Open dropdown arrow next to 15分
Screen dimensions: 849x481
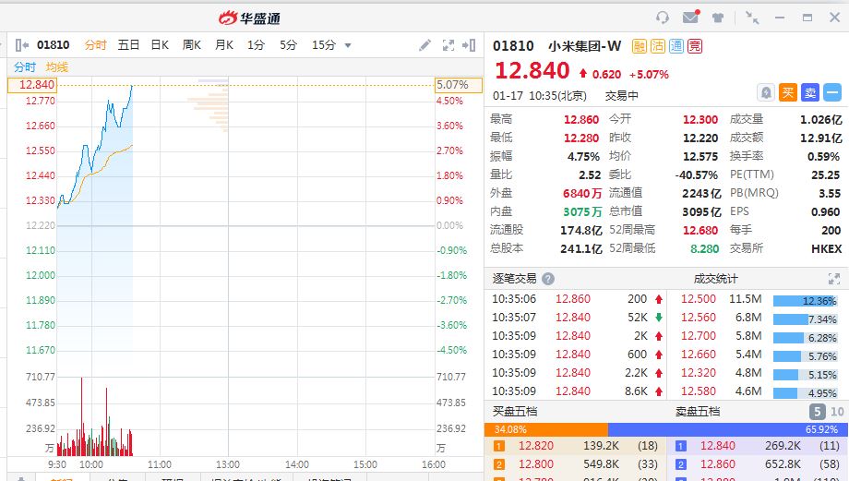coord(348,45)
